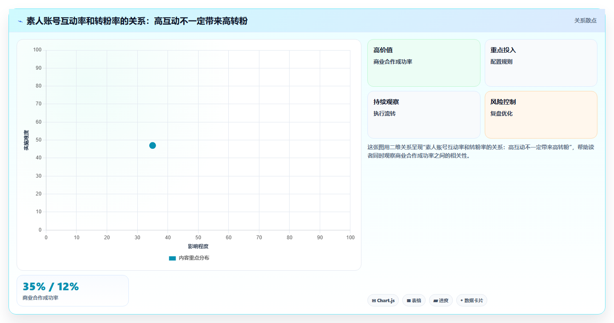614x323 pixels.
Task: Click the 数据卡片 sparkle icon
Action: [x=462, y=300]
